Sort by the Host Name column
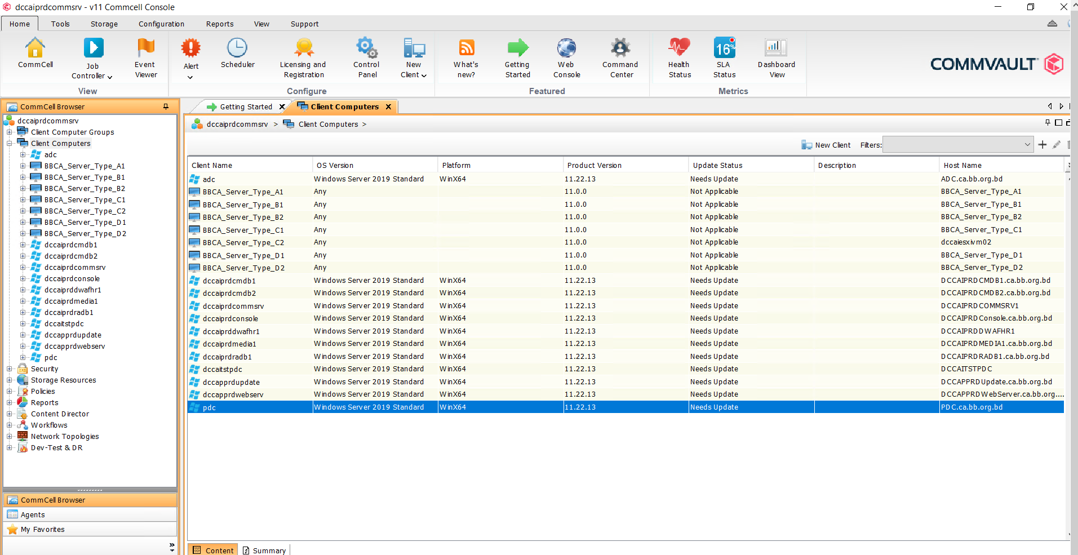This screenshot has width=1078, height=555. pos(1001,165)
